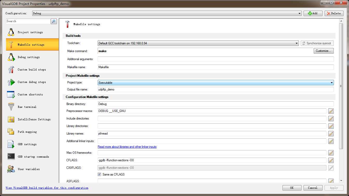Click the Search input field
This screenshot has height=196, width=349.
[x=28, y=21]
